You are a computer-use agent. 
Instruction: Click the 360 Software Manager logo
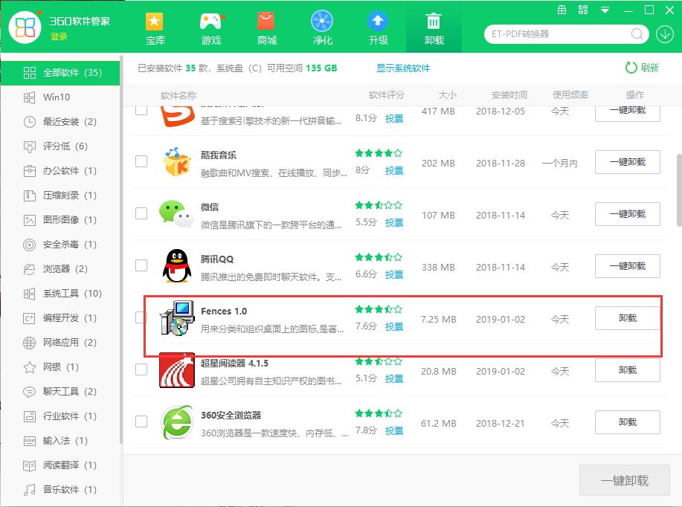click(x=25, y=27)
